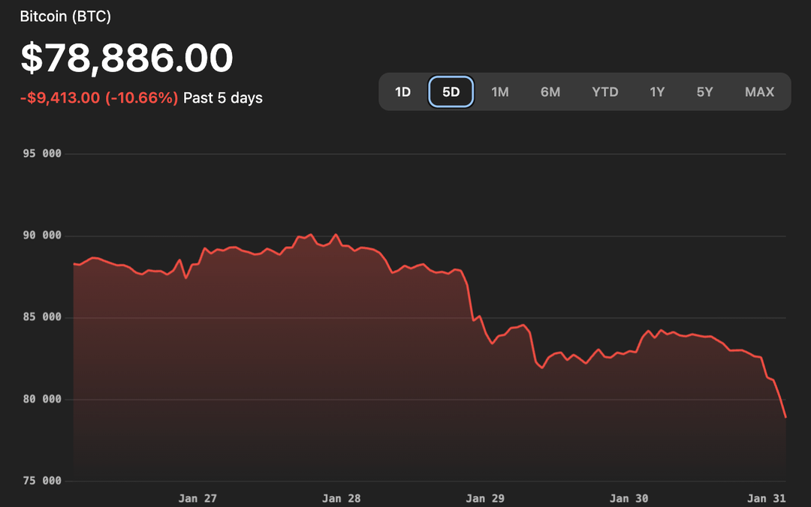This screenshot has height=507, width=811.
Task: Select the 1D time range
Action: [x=403, y=91]
